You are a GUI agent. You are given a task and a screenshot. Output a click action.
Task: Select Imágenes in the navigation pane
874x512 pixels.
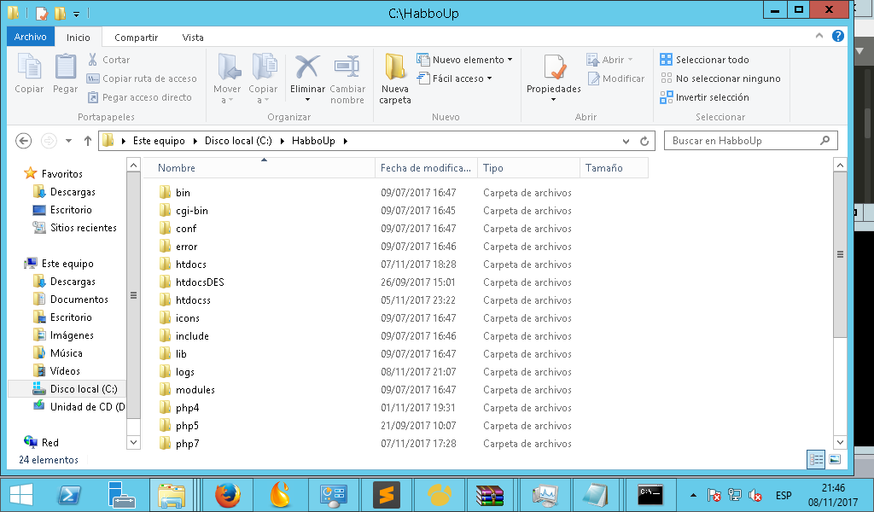(72, 335)
